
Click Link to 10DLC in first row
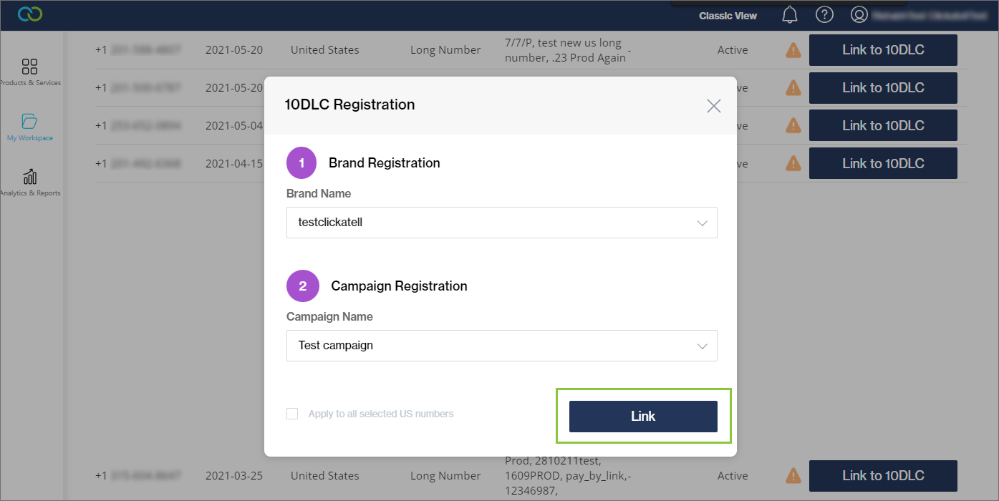click(883, 50)
